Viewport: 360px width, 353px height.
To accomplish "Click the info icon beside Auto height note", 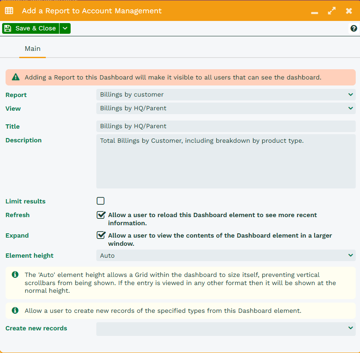I will click(x=15, y=274).
